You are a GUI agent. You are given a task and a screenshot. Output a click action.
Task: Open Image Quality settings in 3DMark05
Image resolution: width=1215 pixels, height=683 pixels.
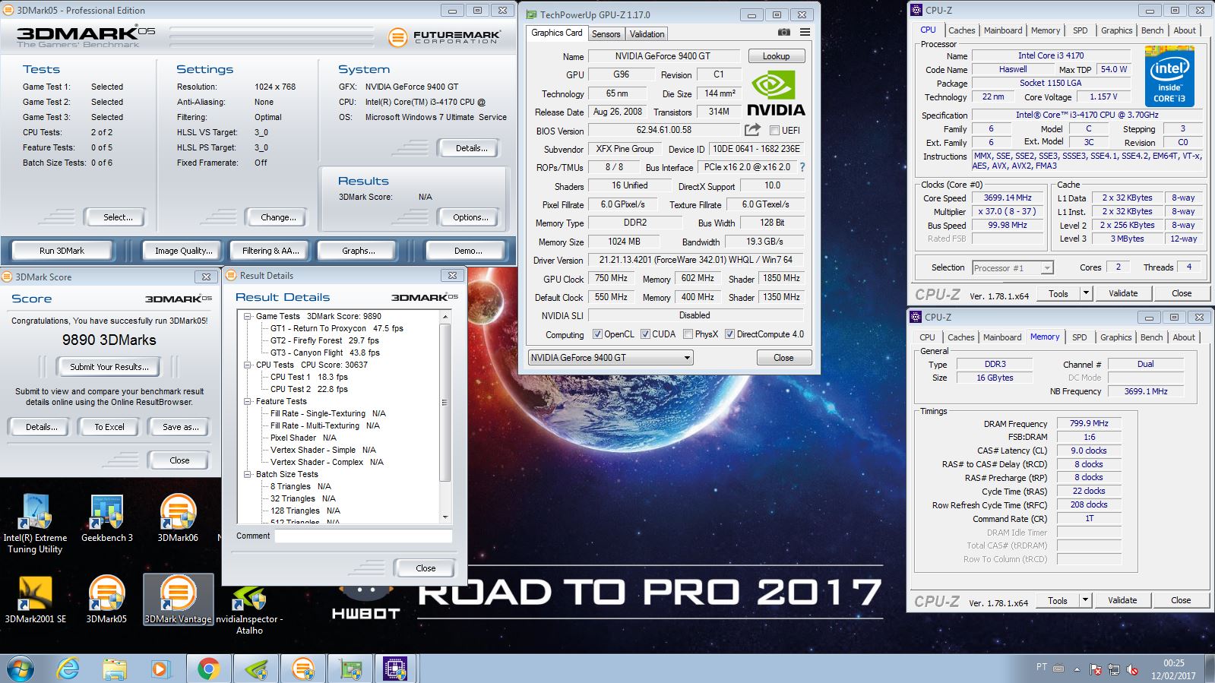pyautogui.click(x=183, y=251)
